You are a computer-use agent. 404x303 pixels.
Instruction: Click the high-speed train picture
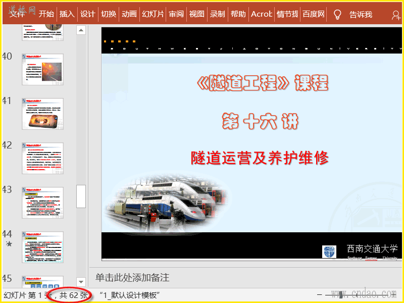167,204
